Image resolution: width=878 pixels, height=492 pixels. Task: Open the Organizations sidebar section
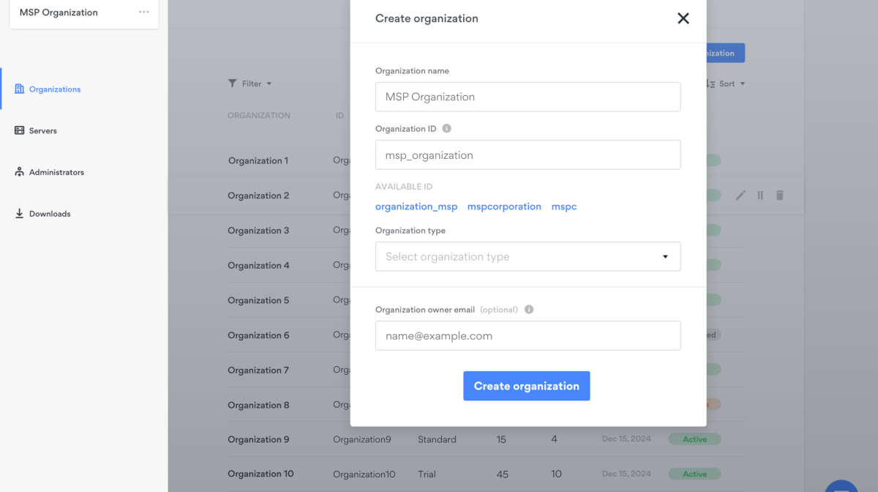coord(55,89)
